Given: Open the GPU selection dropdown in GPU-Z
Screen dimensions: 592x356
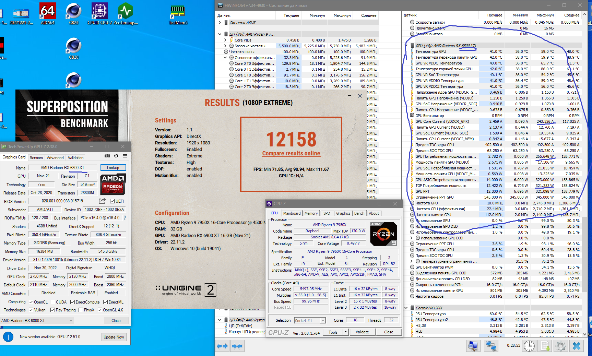Looking at the screenshot, I should [x=37, y=321].
